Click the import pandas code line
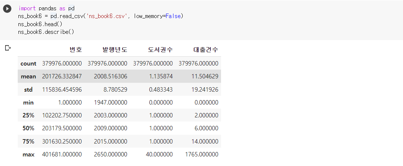This screenshot has width=403, height=166. tap(46, 8)
